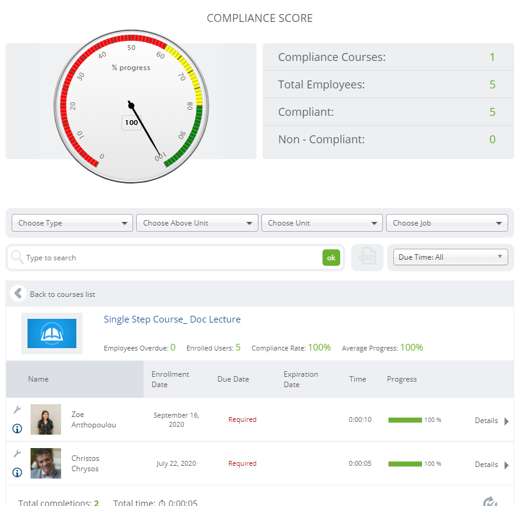Screen dimensions: 521x506
Task: Click Required label in Christos's row
Action: pyautogui.click(x=242, y=463)
